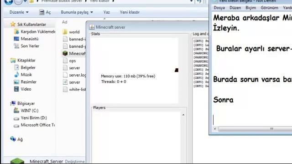Open the WIN7 (C:) drive icon
292x164 pixels.
pyautogui.click(x=16, y=110)
